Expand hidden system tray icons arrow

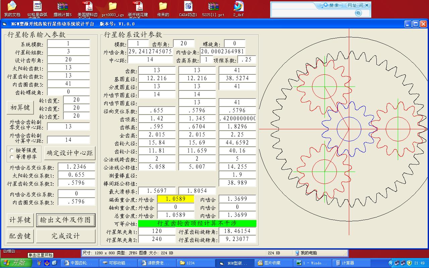[x=391, y=263]
